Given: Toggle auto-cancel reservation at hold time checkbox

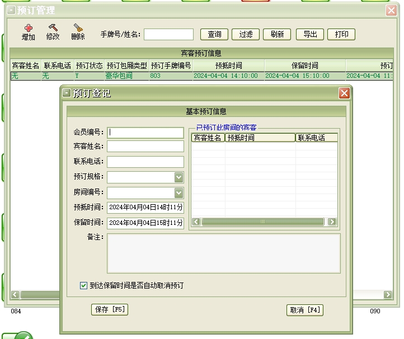Looking at the screenshot, I should coord(83,286).
